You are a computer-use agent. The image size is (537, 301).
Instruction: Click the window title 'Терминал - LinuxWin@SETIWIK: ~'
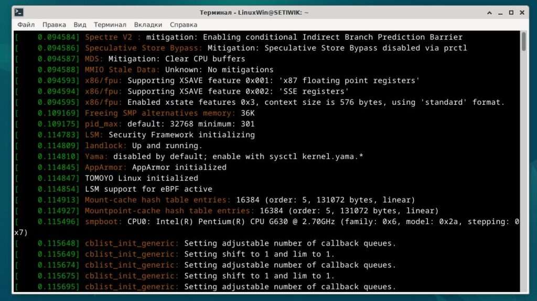tap(254, 13)
